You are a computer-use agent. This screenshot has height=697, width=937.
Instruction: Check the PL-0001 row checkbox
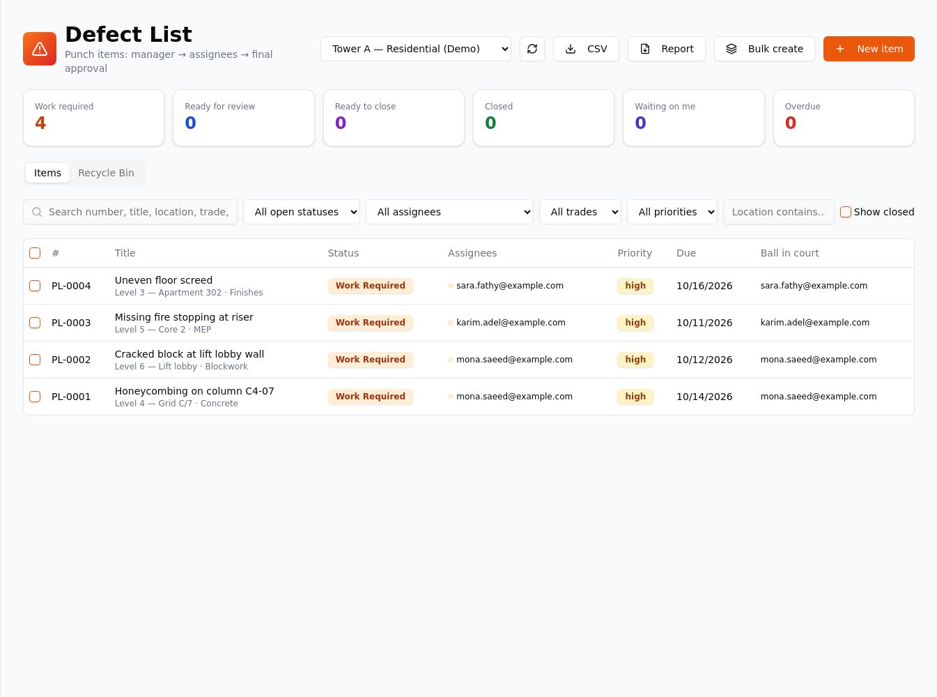35,397
